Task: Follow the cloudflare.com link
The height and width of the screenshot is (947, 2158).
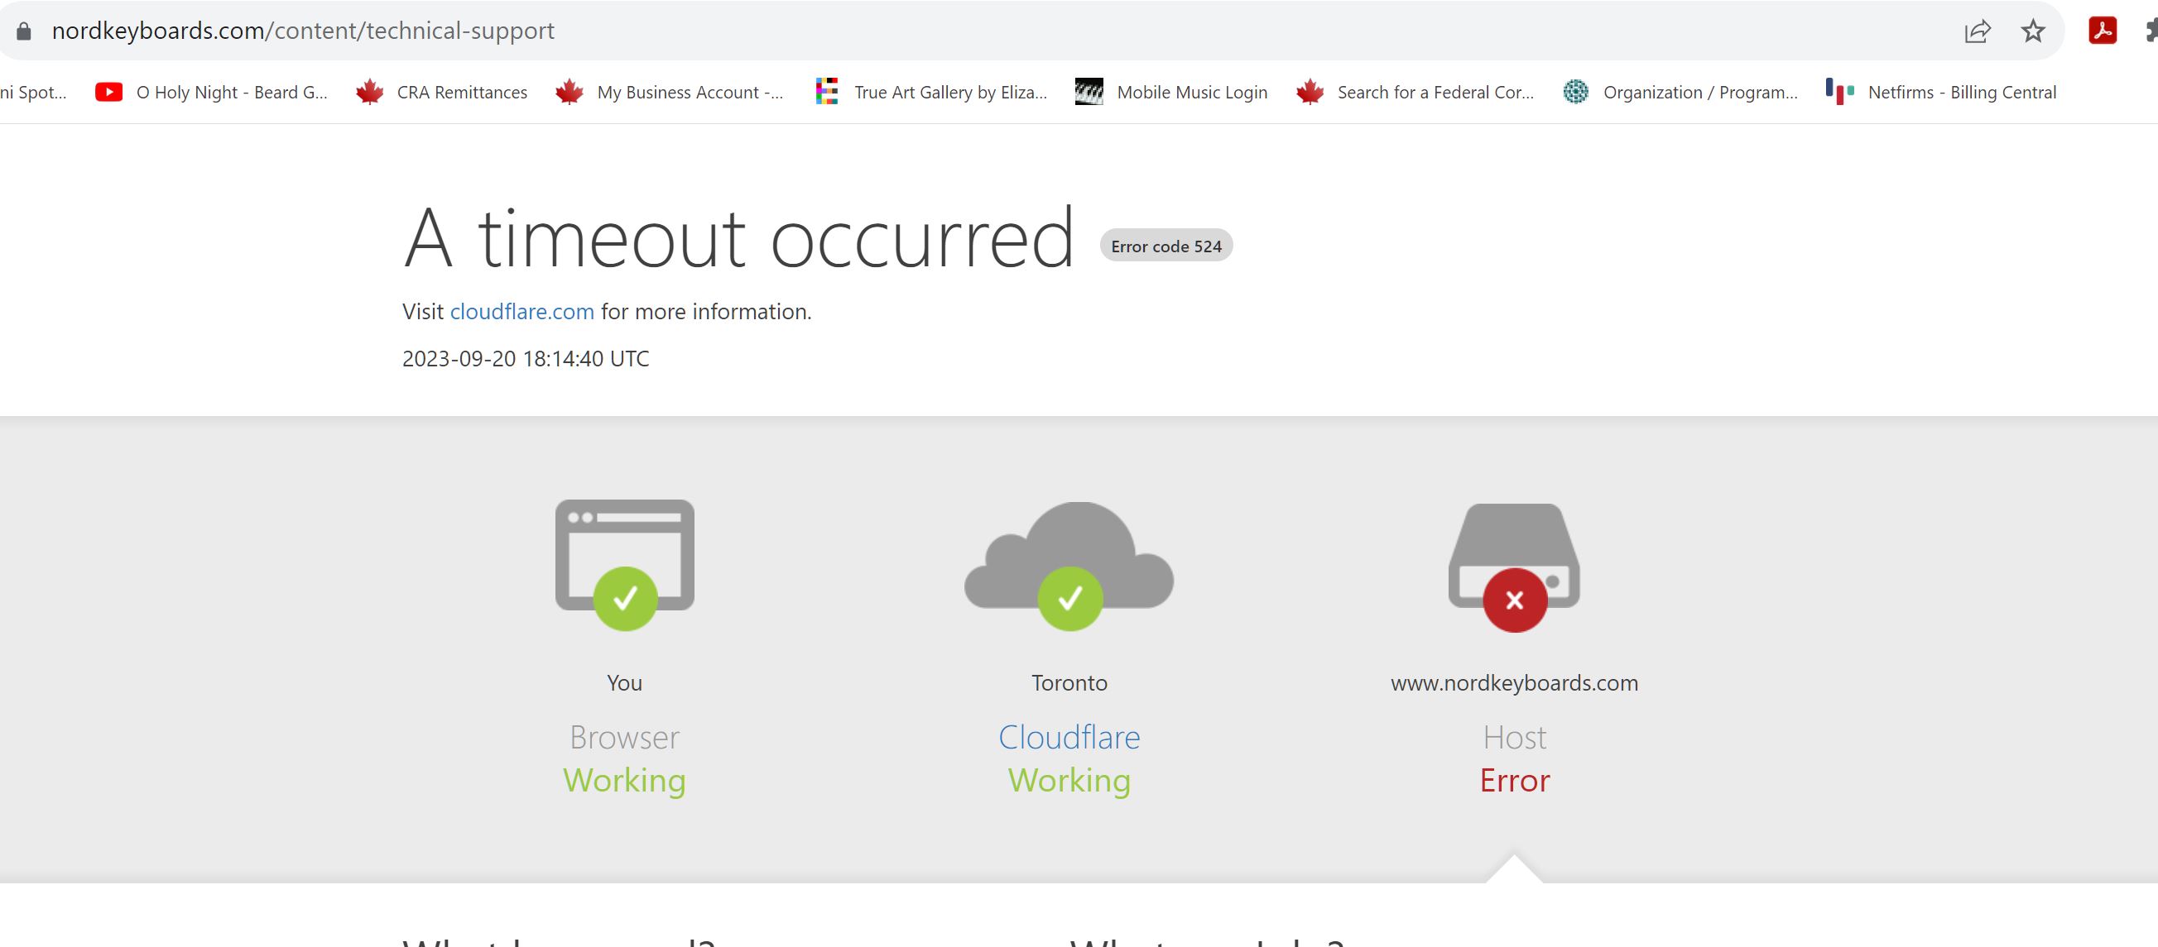Action: click(x=521, y=312)
